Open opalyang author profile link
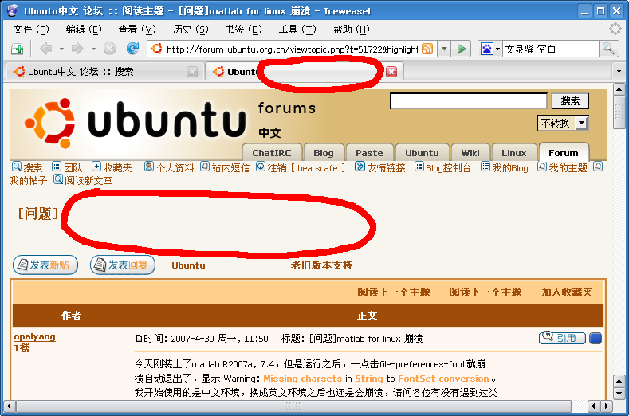The height and width of the screenshot is (416, 629). coord(35,336)
